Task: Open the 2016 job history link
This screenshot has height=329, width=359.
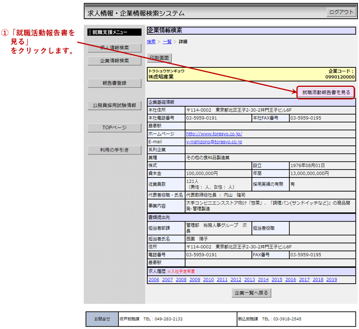Action: [x=291, y=279]
